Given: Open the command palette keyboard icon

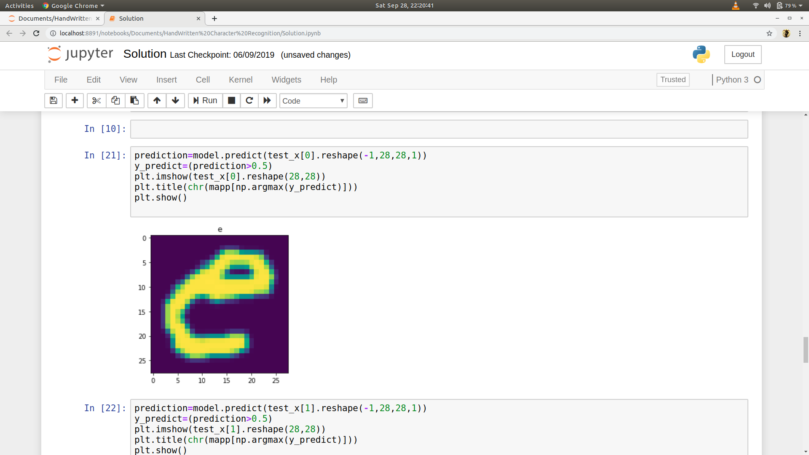Looking at the screenshot, I should 362,101.
